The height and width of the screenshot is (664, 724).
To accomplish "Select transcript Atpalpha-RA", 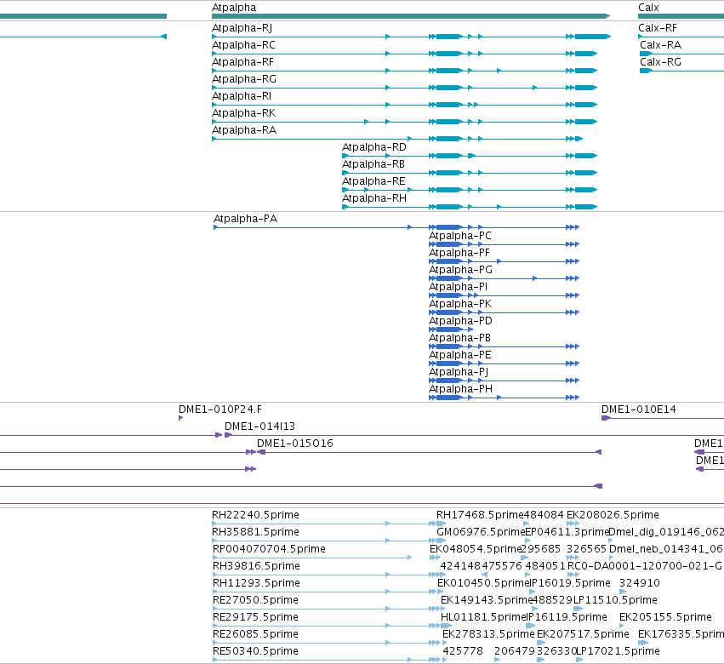I will [x=244, y=131].
